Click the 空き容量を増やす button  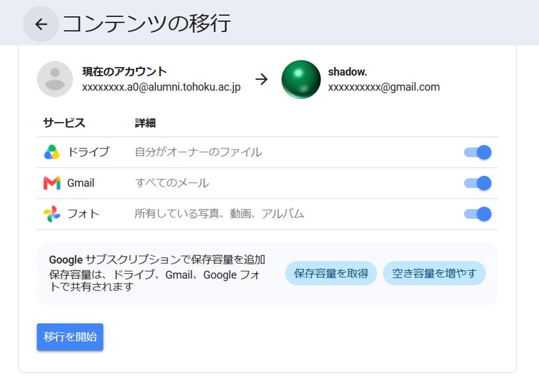click(x=434, y=273)
